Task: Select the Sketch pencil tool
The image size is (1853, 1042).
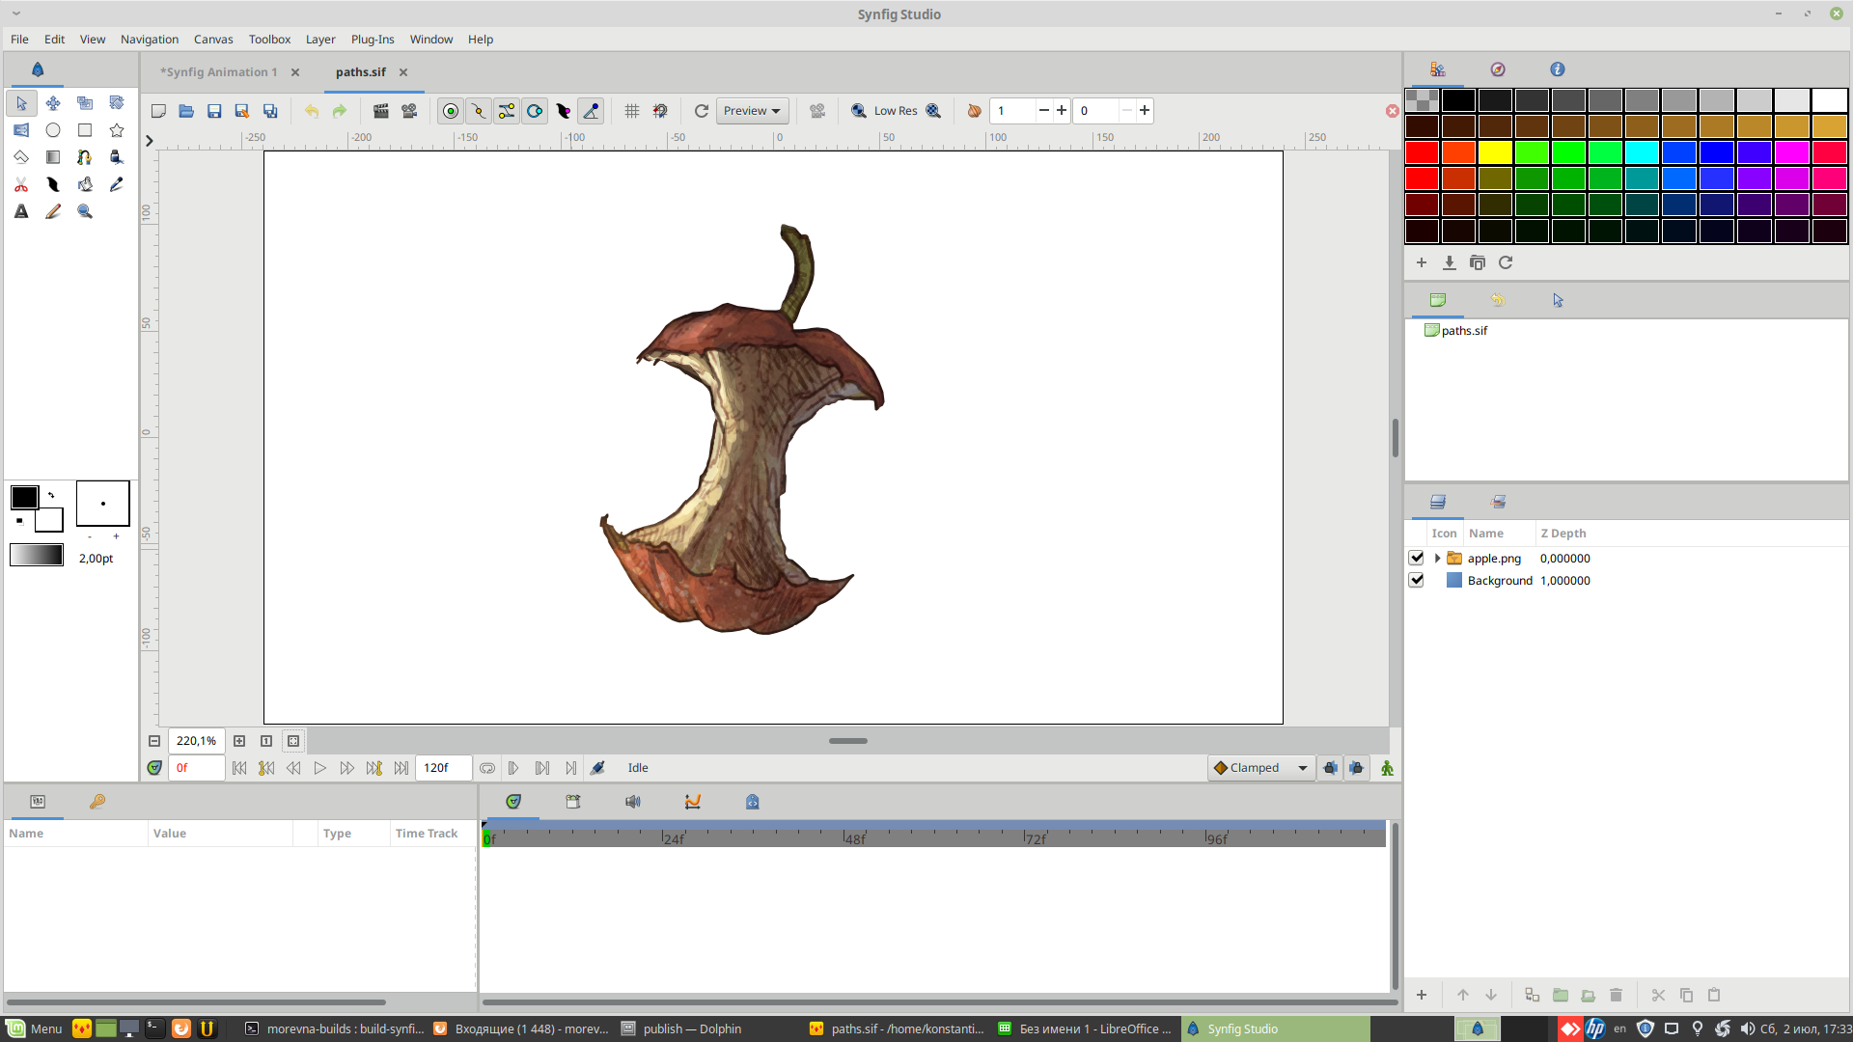Action: pos(53,211)
